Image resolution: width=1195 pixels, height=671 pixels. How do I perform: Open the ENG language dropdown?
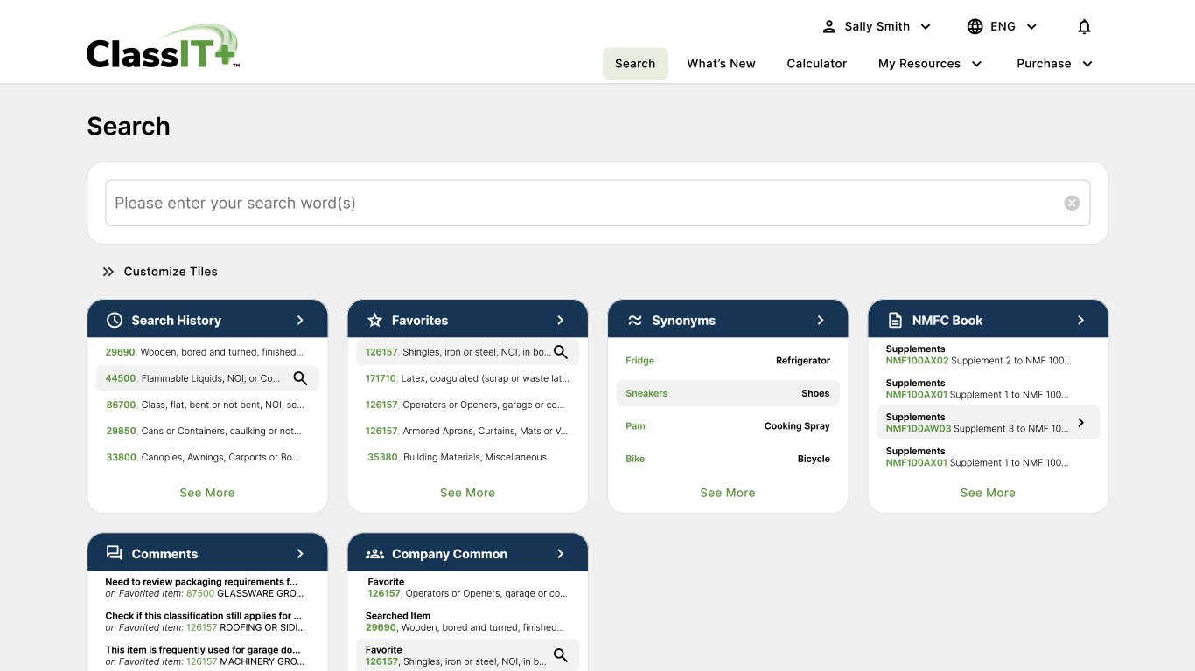tap(1002, 26)
